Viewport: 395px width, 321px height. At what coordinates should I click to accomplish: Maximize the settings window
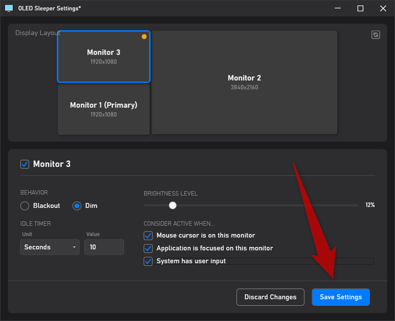coord(360,8)
